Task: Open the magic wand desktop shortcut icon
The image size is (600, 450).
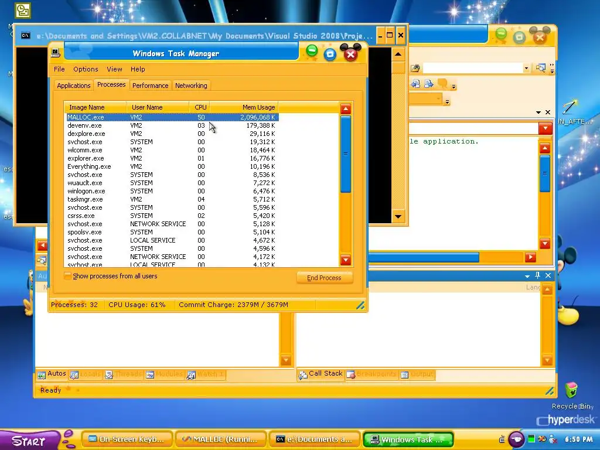Action: click(x=570, y=107)
